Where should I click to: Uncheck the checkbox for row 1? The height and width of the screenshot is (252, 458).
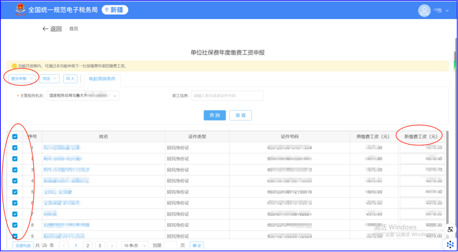pos(15,148)
